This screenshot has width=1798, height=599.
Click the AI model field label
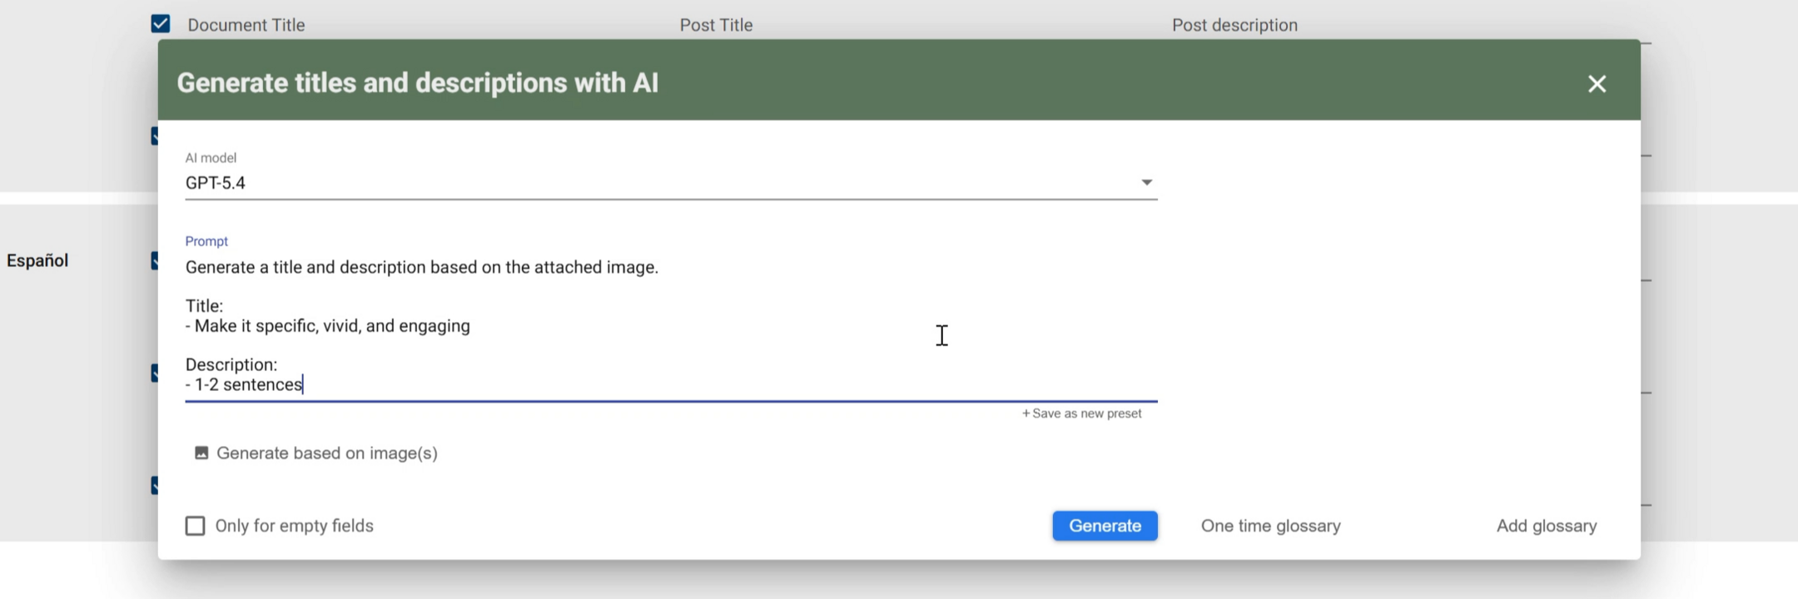click(211, 158)
